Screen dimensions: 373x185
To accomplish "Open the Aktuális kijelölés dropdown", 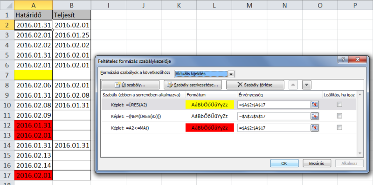I will click(x=230, y=74).
